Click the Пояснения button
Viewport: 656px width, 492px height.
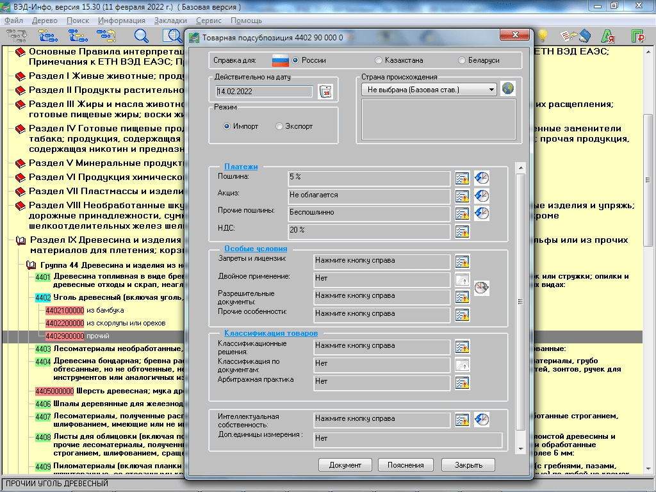tap(406, 465)
